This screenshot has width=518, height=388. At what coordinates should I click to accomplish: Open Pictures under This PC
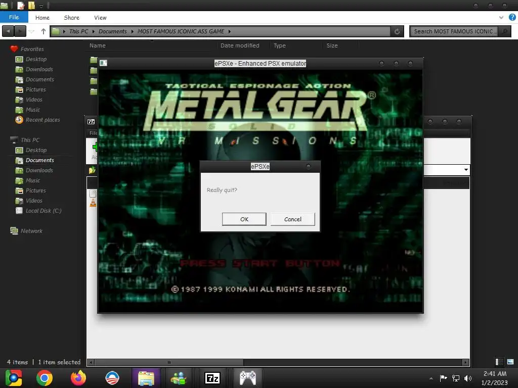pyautogui.click(x=36, y=190)
